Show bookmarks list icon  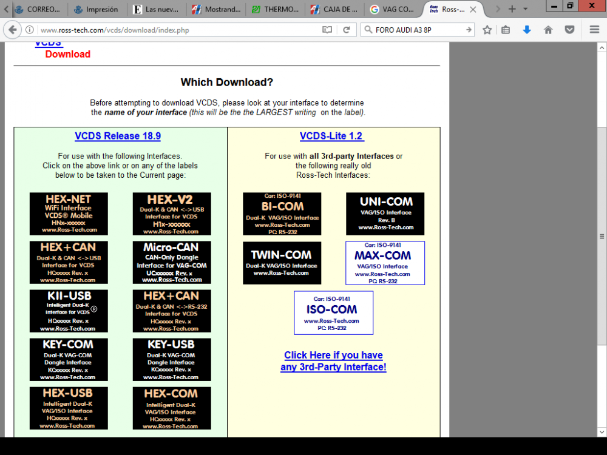(x=506, y=30)
